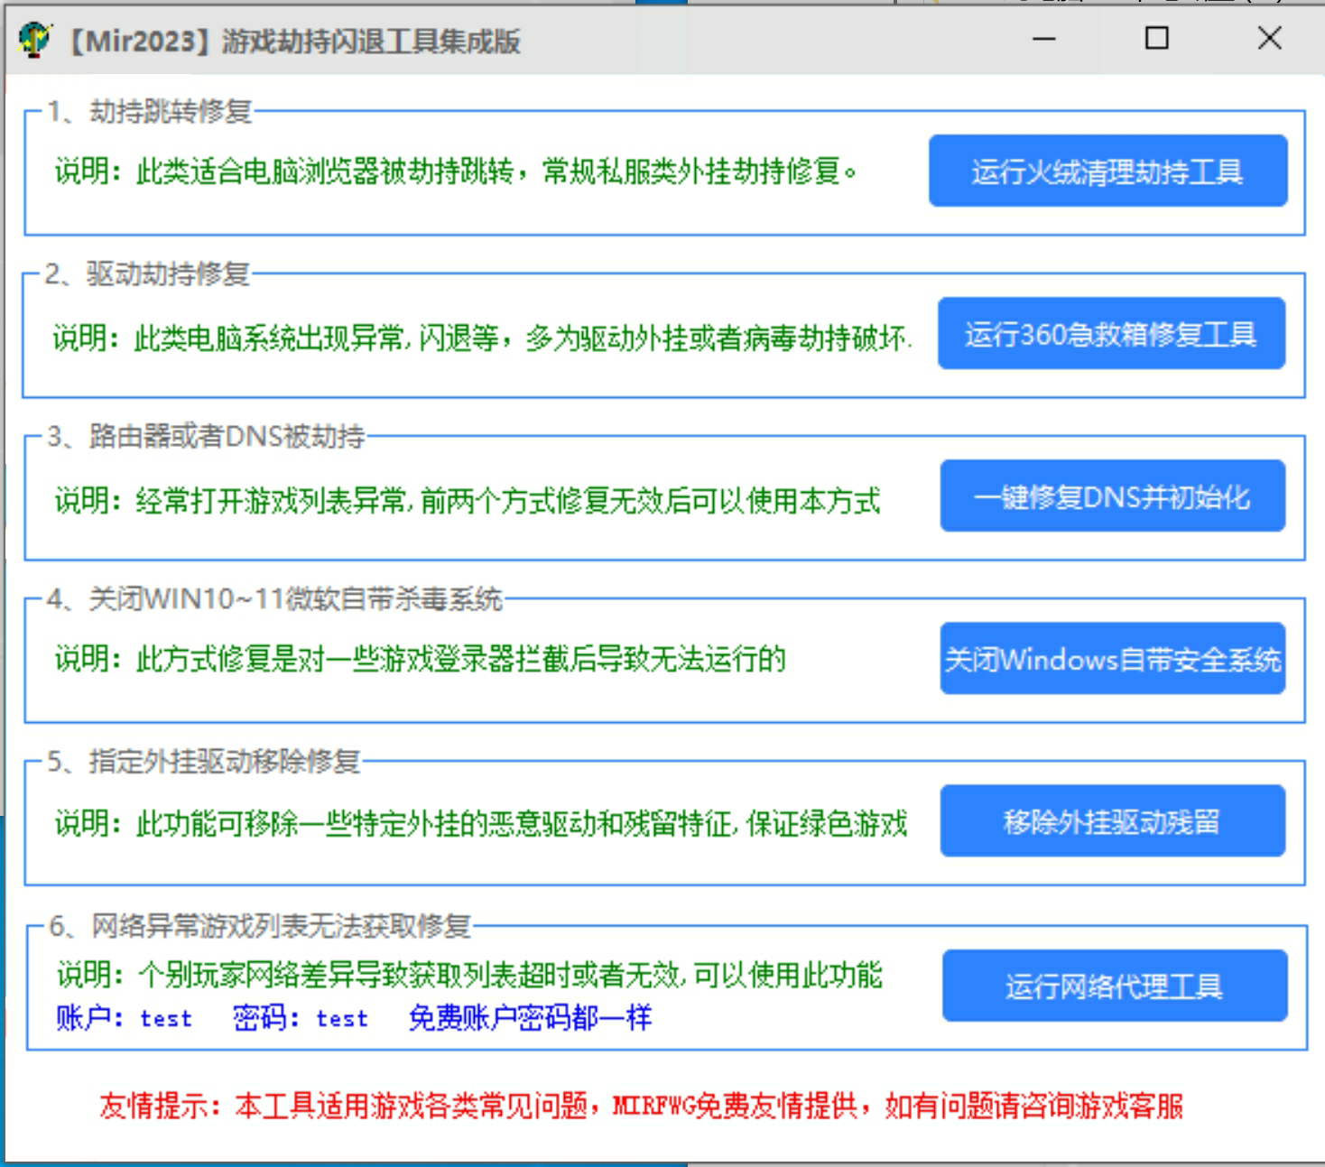Screen dimensions: 1325x1167
Task: Click description about 获取列表超时或者无效
Action: pos(469,975)
